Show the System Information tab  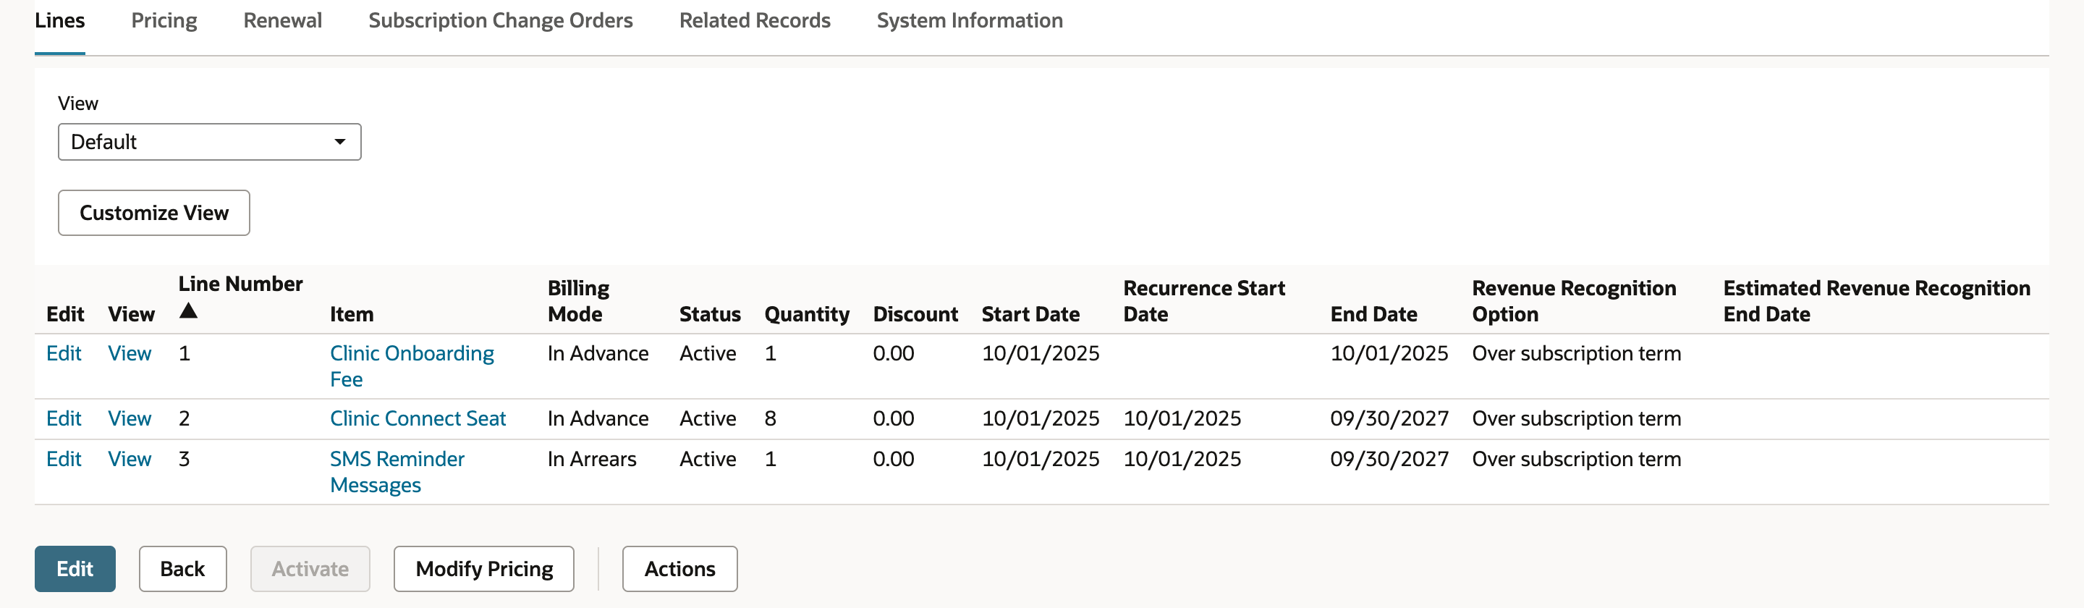pos(969,20)
